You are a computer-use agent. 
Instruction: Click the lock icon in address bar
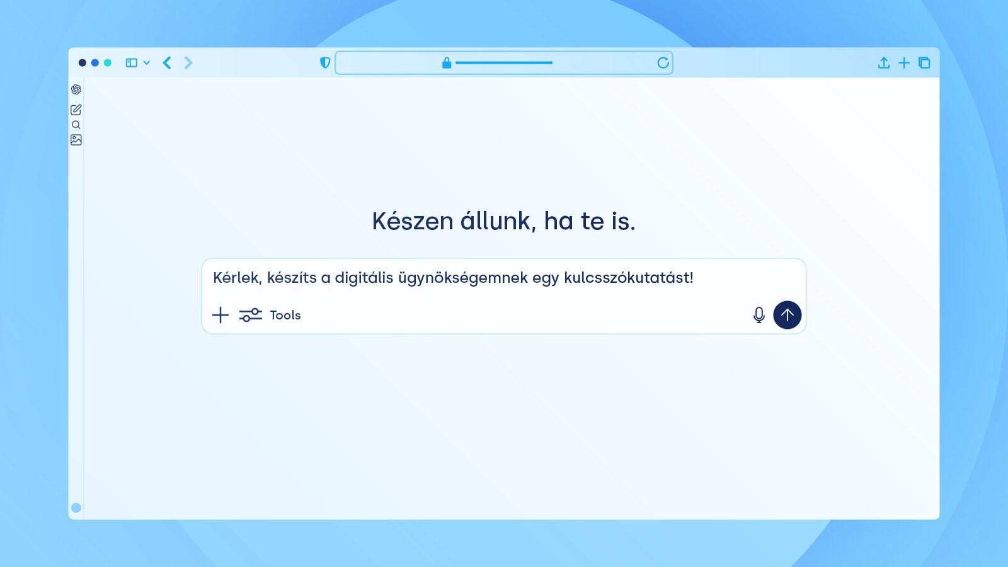coord(447,63)
